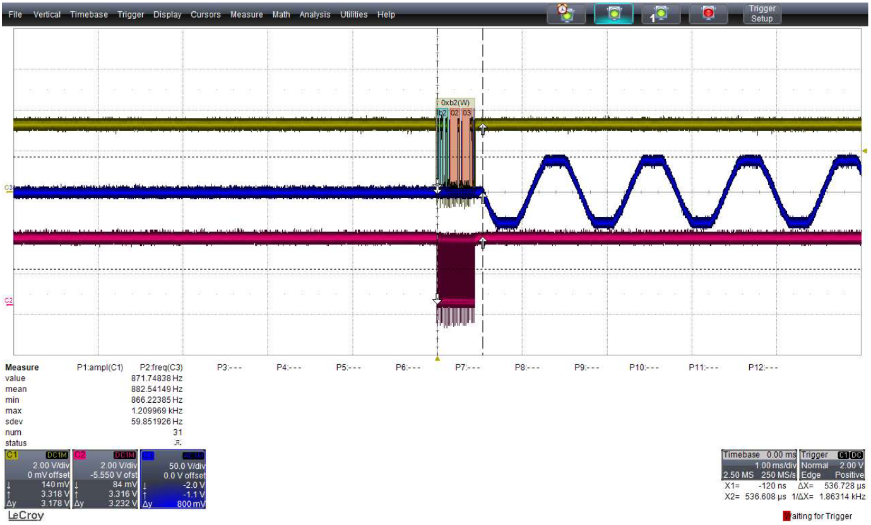Open the Timebase menu

[x=90, y=14]
